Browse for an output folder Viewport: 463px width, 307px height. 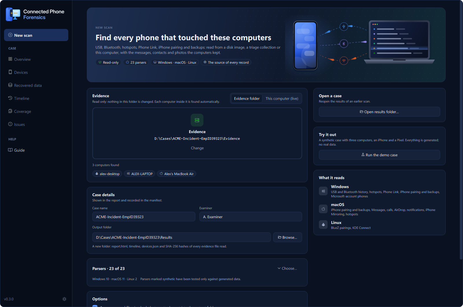288,237
